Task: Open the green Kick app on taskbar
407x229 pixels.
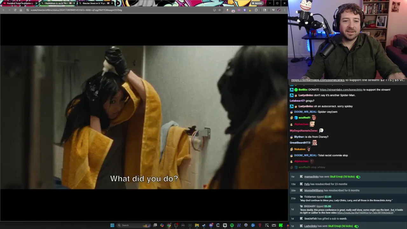Action: tap(280, 225)
